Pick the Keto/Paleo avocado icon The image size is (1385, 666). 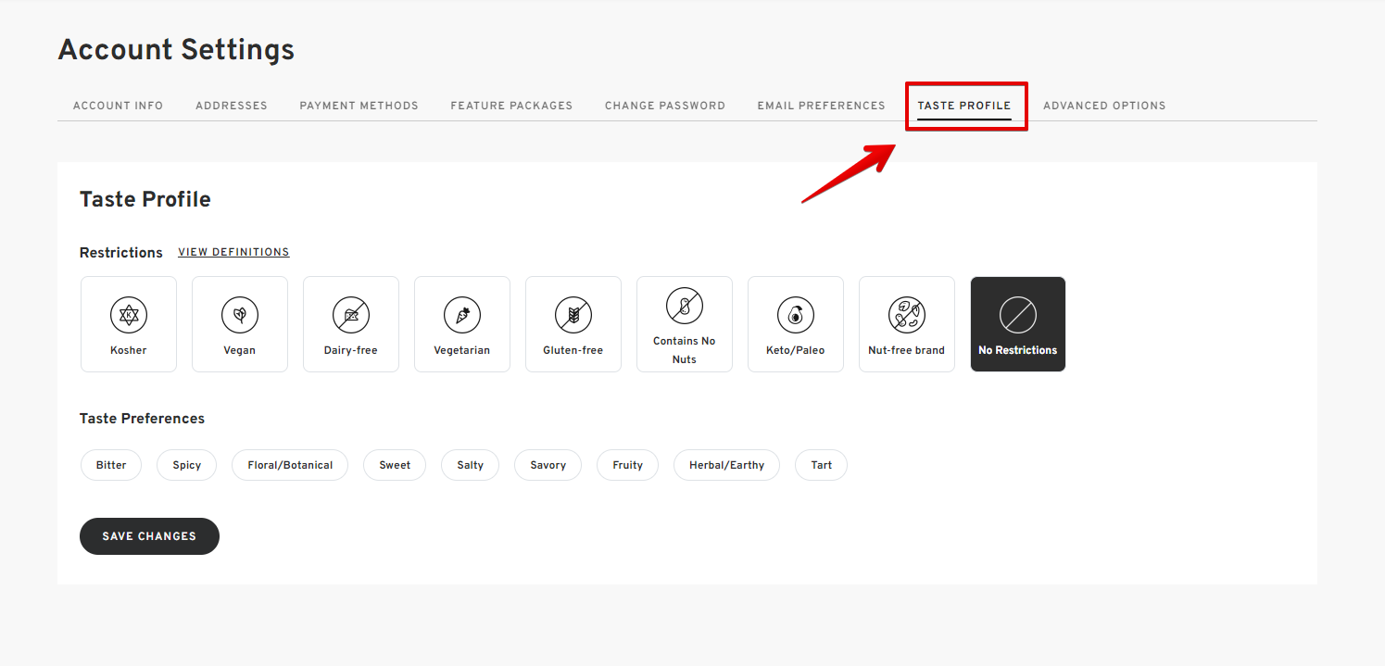[x=796, y=316]
